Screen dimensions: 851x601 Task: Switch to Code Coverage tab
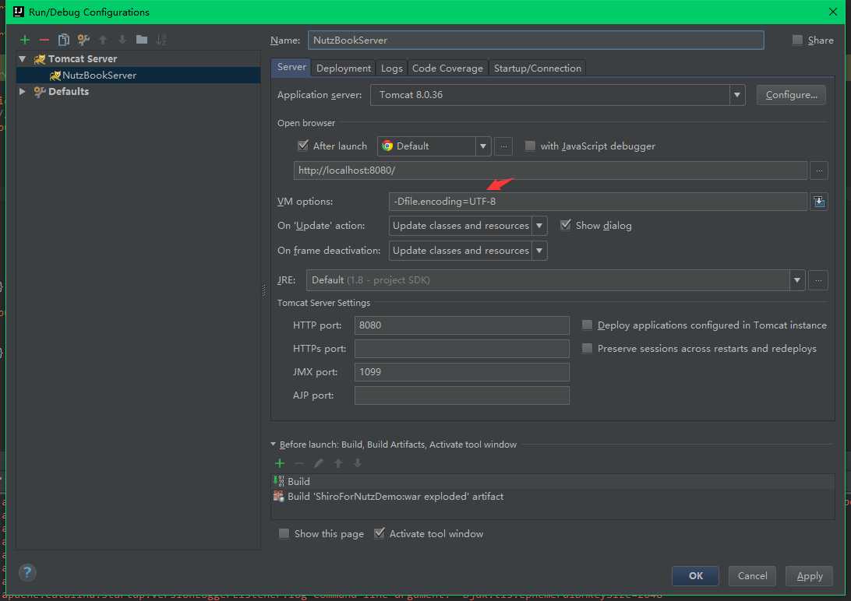(x=447, y=69)
